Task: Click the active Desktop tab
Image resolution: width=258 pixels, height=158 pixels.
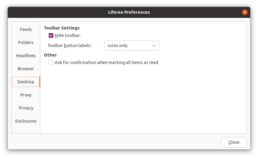Action: pos(26,82)
